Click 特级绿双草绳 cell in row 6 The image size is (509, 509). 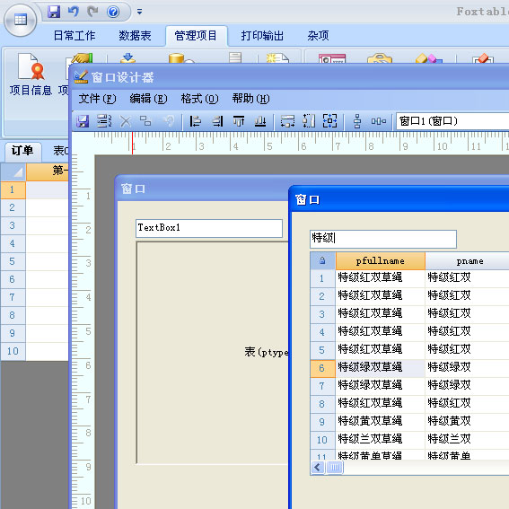coord(380,368)
